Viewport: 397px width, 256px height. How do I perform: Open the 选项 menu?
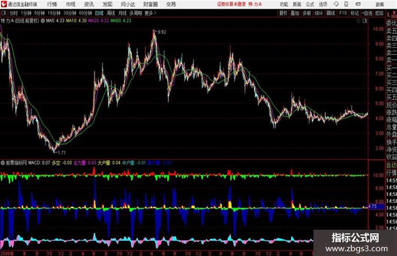point(323,4)
